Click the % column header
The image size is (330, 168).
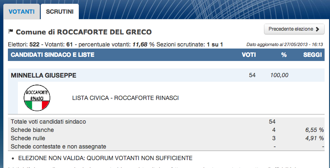click(x=284, y=55)
